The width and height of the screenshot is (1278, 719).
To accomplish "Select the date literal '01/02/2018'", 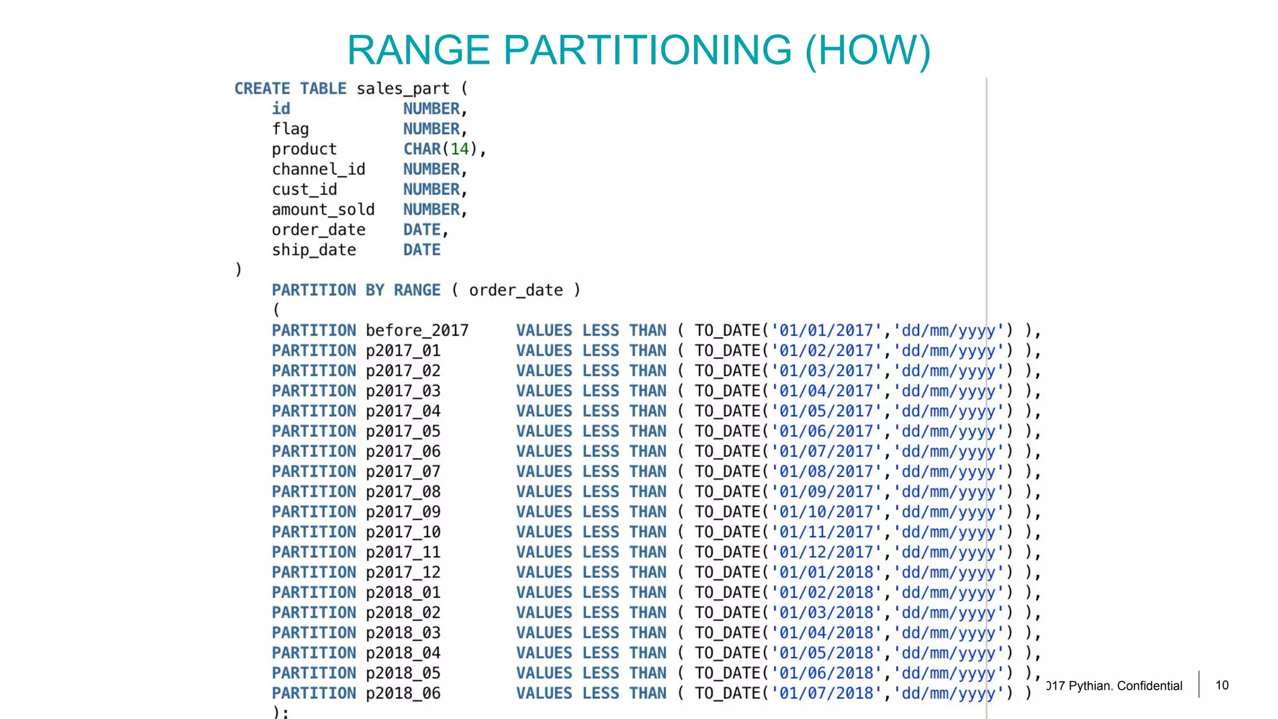I will [x=826, y=593].
